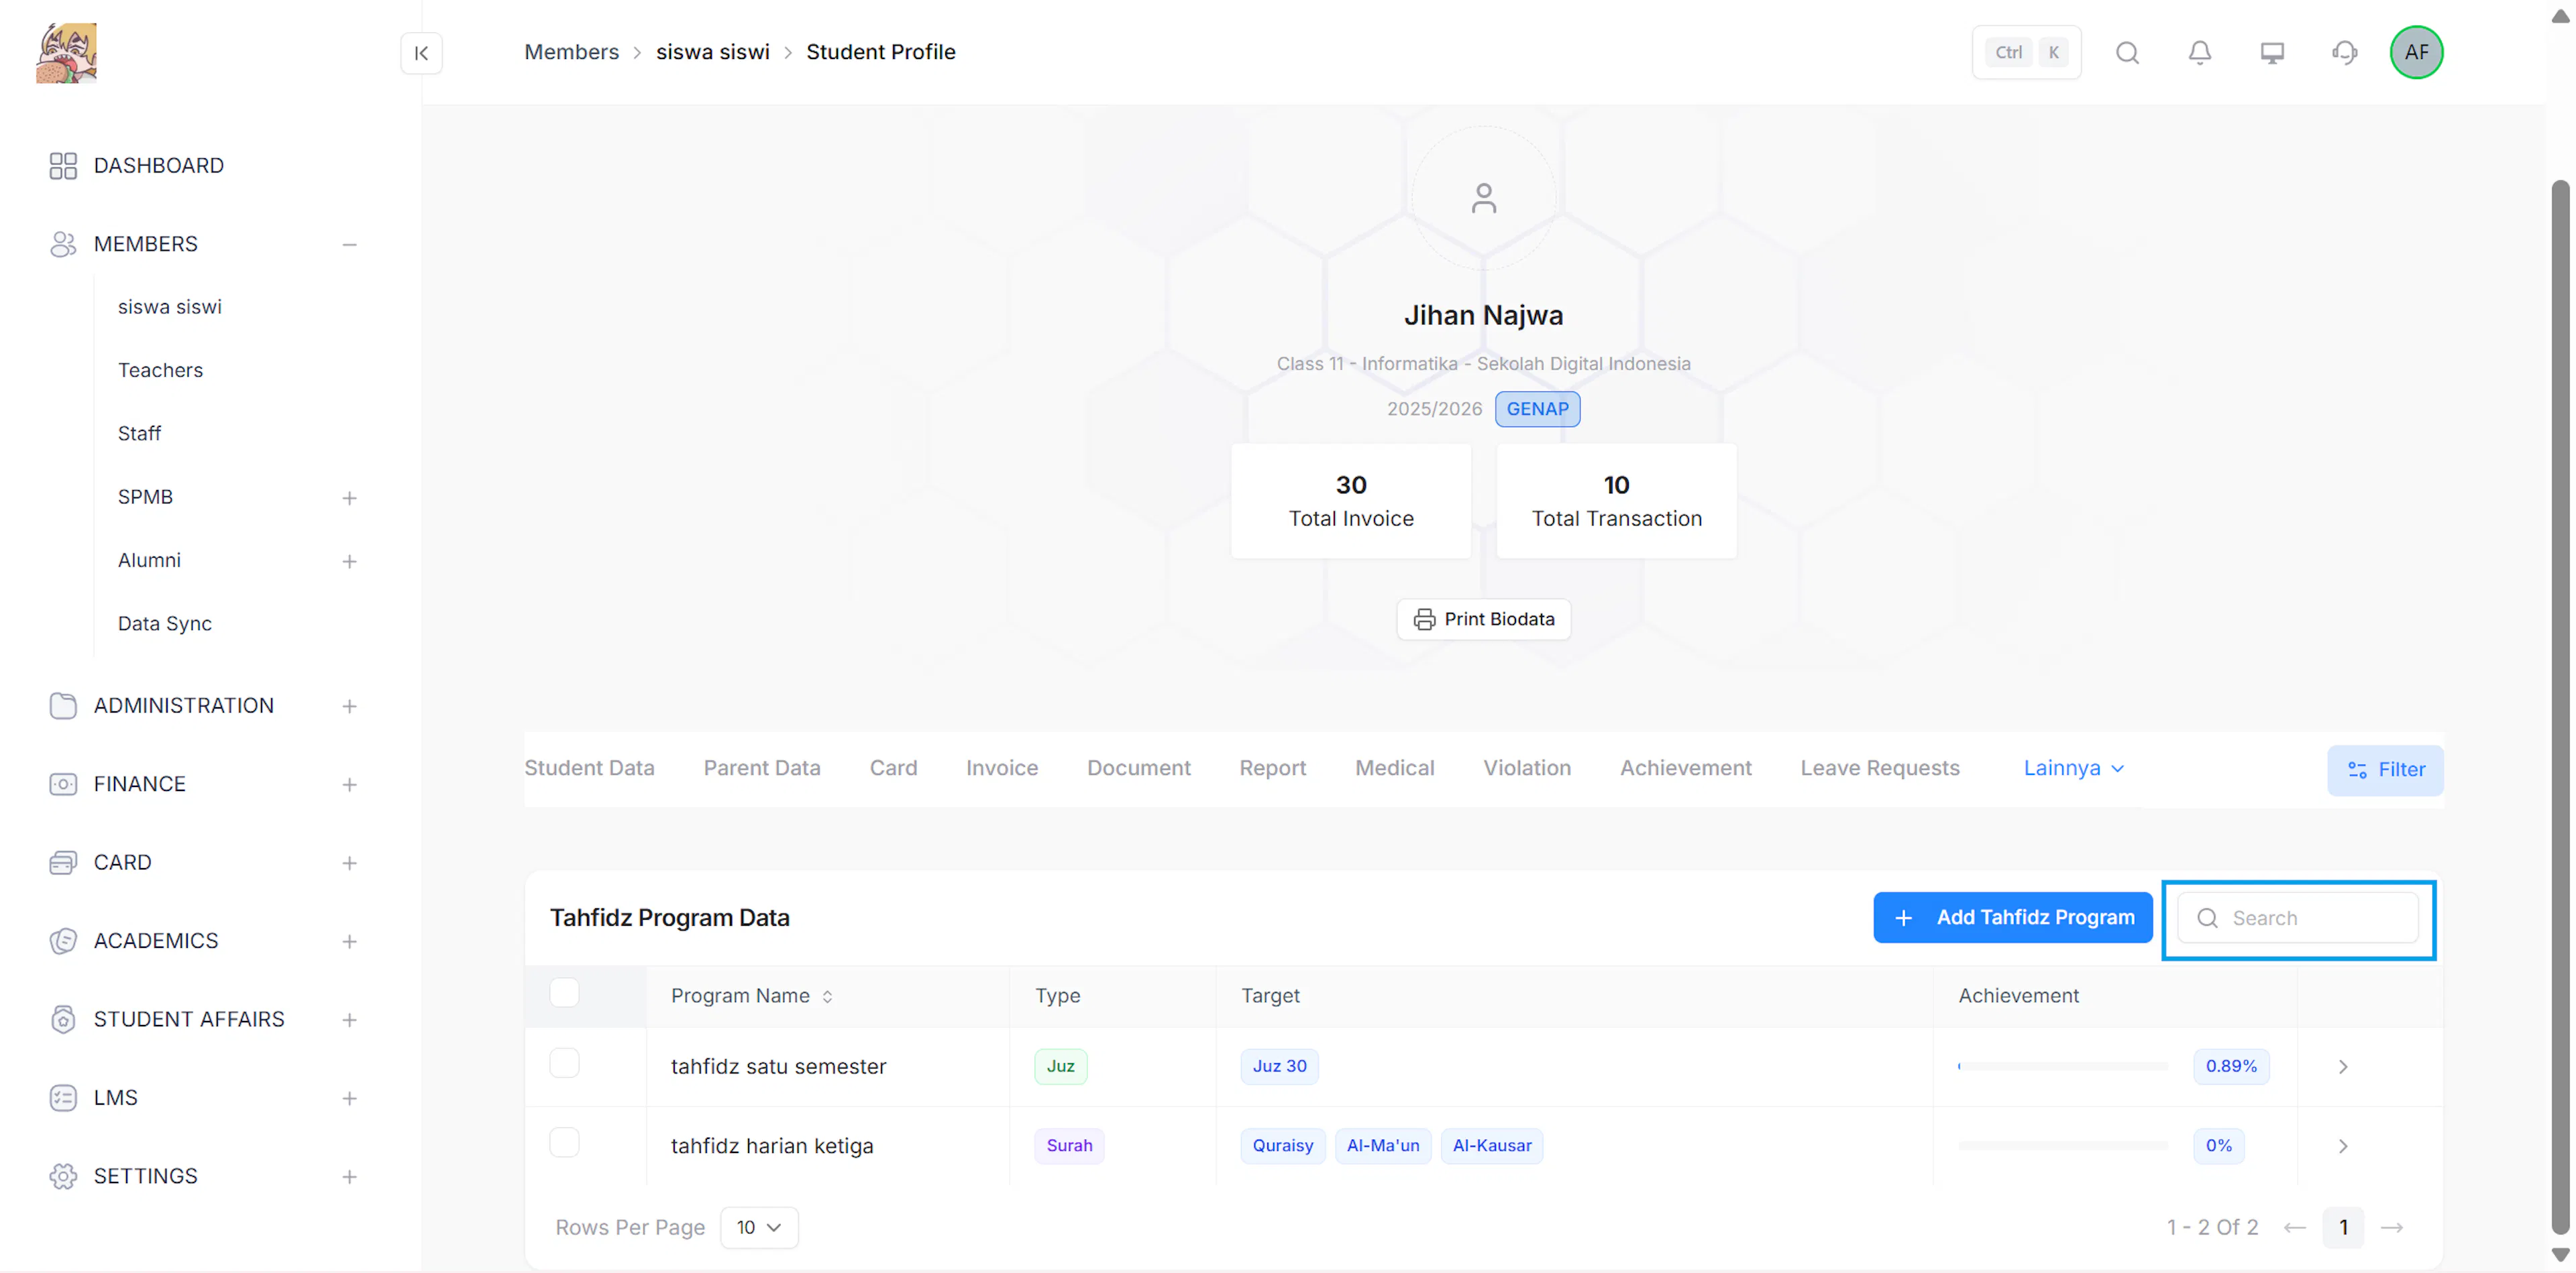Go to siswa siswi breadcrumb link
The width and height of the screenshot is (2576, 1273).
712,52
